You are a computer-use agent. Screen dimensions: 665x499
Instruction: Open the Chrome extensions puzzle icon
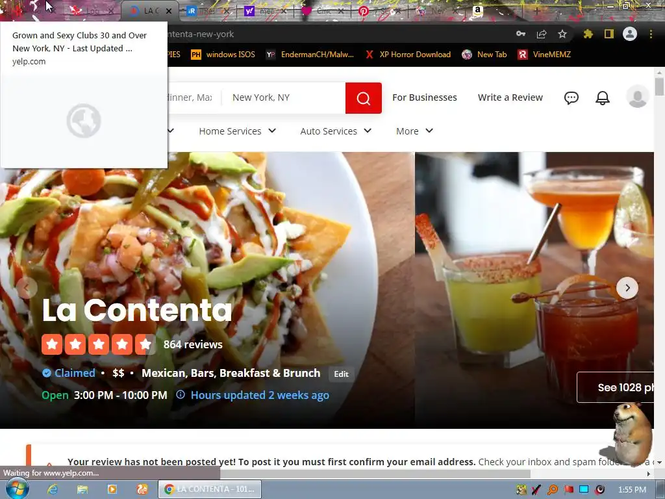click(588, 34)
